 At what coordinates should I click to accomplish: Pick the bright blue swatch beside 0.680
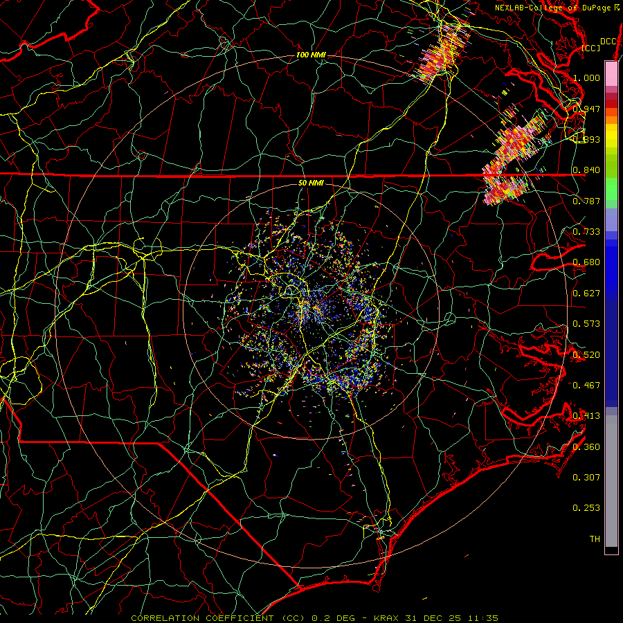point(611,267)
